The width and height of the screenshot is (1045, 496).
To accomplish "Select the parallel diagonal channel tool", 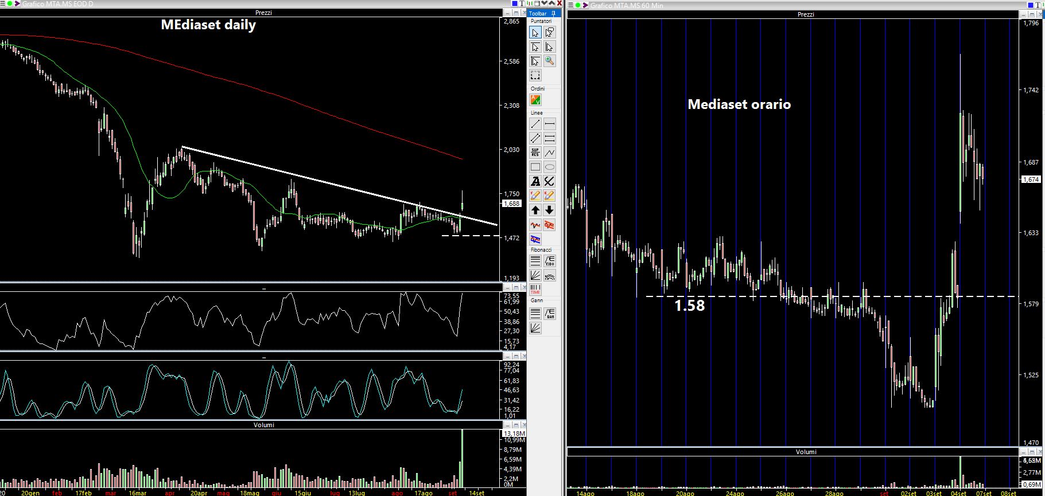I will coord(535,138).
